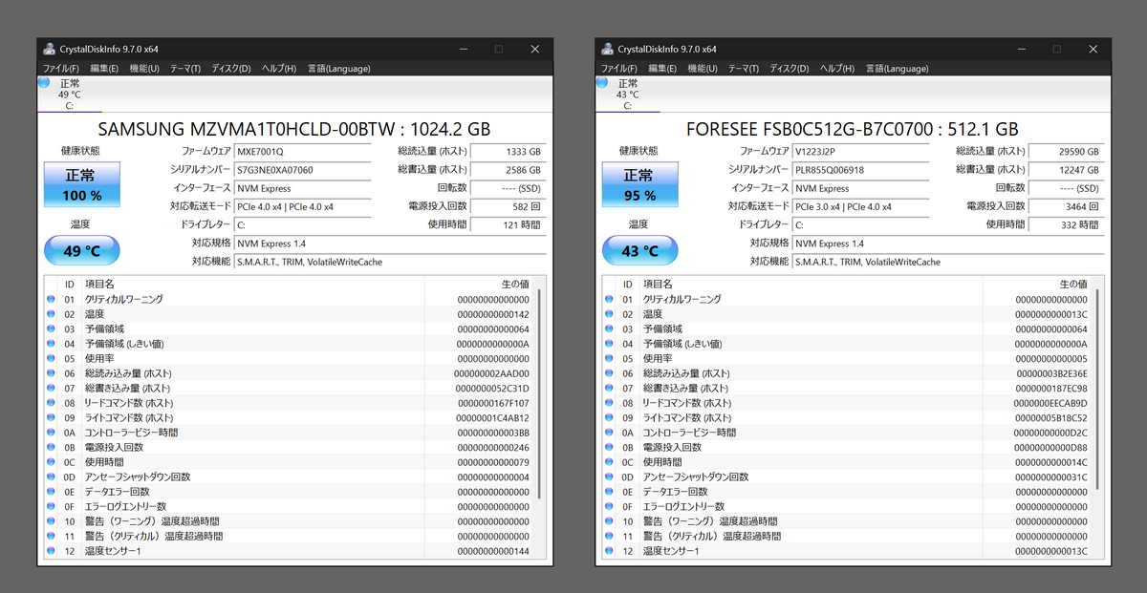The width and height of the screenshot is (1147, 593).
Task: Click serial number field S7G3NE0XA07060
Action: 302,170
